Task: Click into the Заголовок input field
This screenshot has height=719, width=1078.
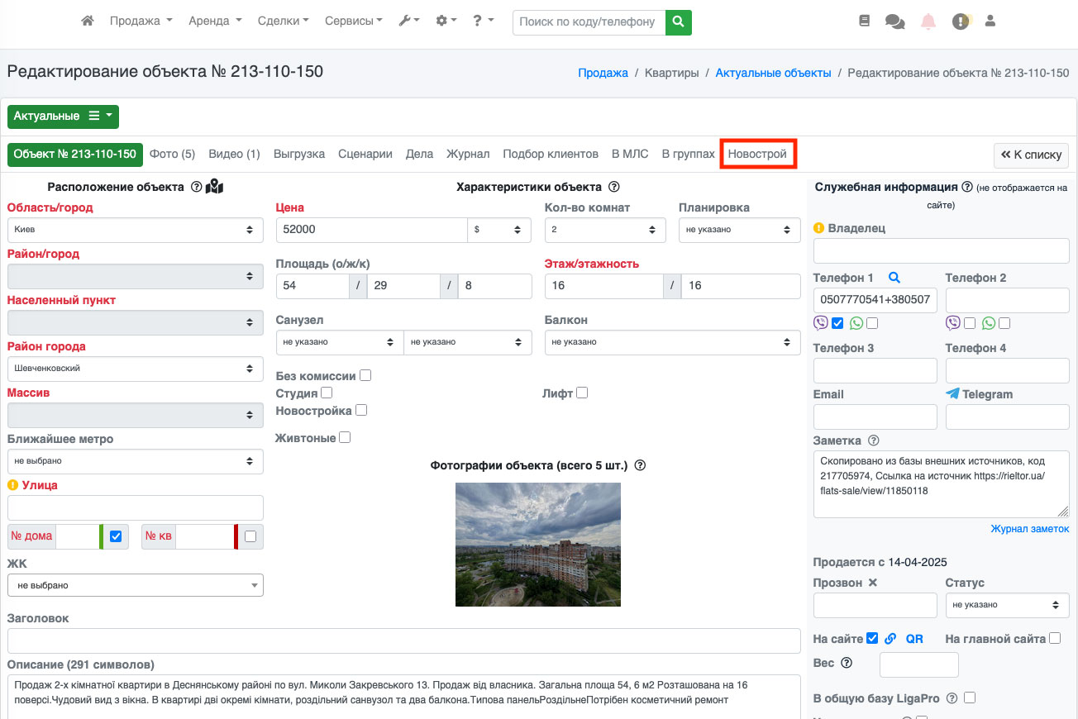Action: 403,640
